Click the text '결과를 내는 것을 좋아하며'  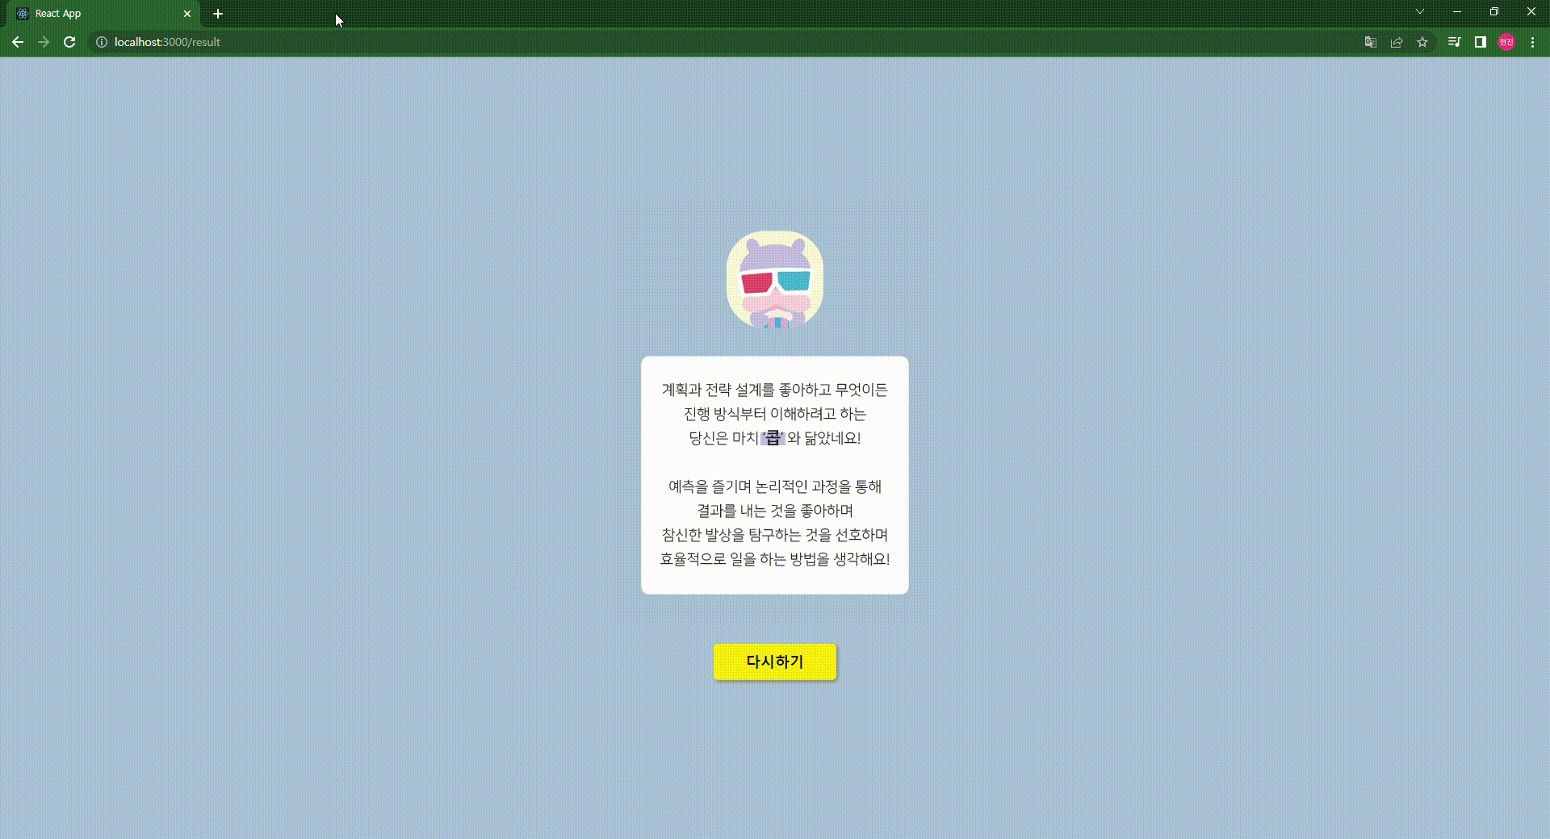(775, 511)
